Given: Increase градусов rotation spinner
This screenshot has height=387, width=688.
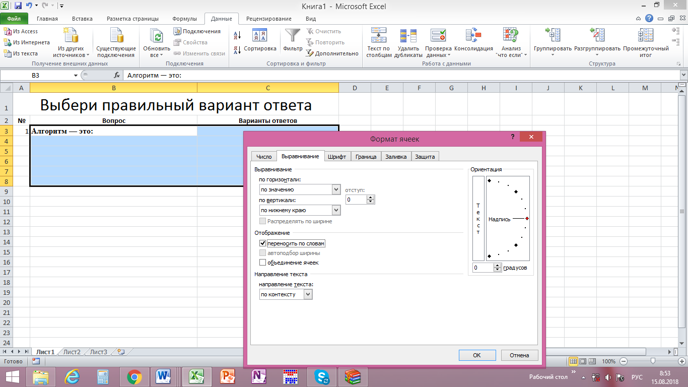Looking at the screenshot, I should 498,266.
